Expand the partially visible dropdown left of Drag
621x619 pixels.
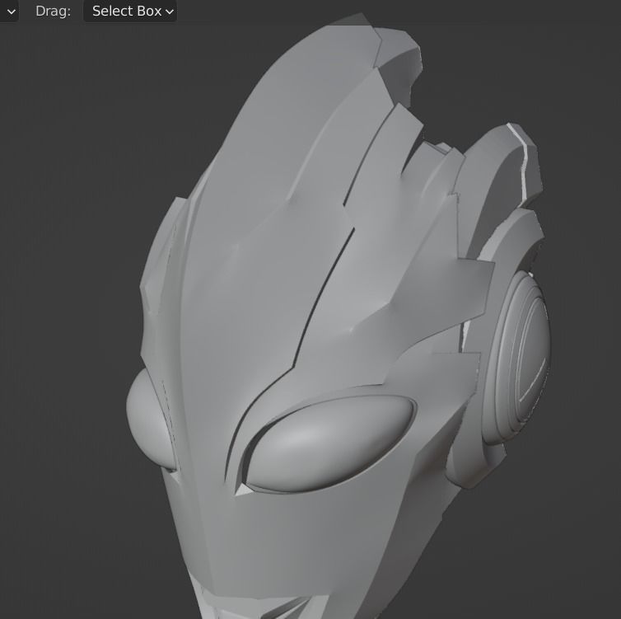tap(10, 11)
